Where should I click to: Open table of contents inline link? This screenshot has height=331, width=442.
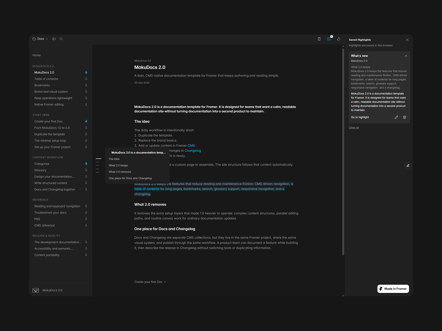147,189
